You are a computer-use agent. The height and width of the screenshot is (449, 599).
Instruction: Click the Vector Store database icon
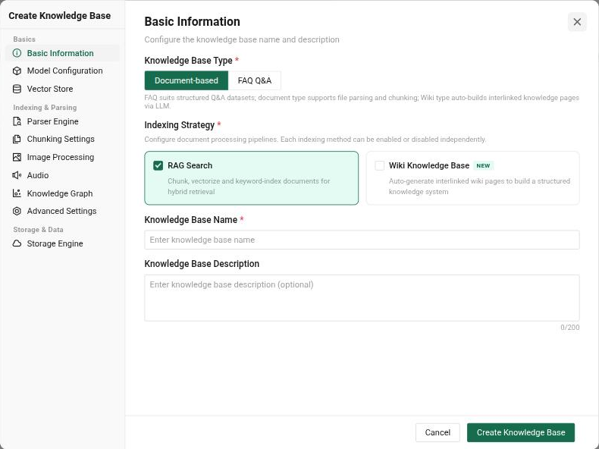tap(17, 89)
